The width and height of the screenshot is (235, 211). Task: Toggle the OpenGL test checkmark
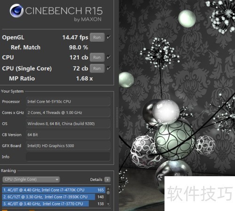pyautogui.click(x=109, y=37)
